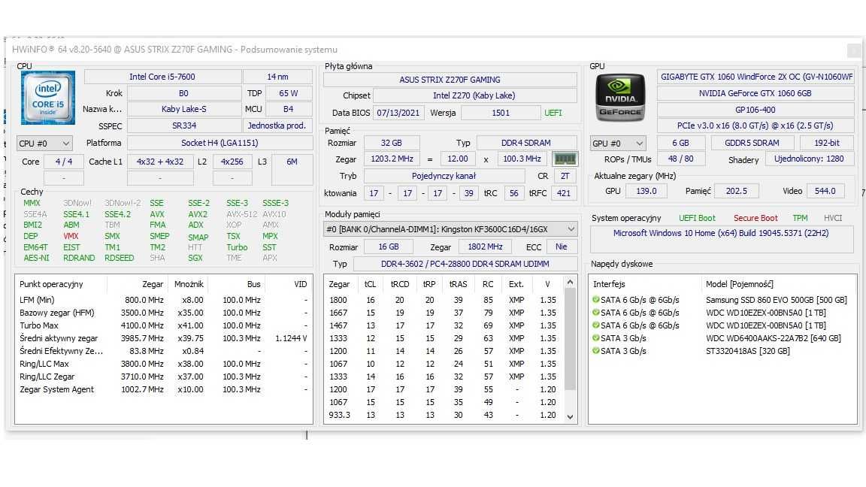Expand the memory module Kingston dropdown
The height and width of the screenshot is (487, 866).
pyautogui.click(x=450, y=229)
